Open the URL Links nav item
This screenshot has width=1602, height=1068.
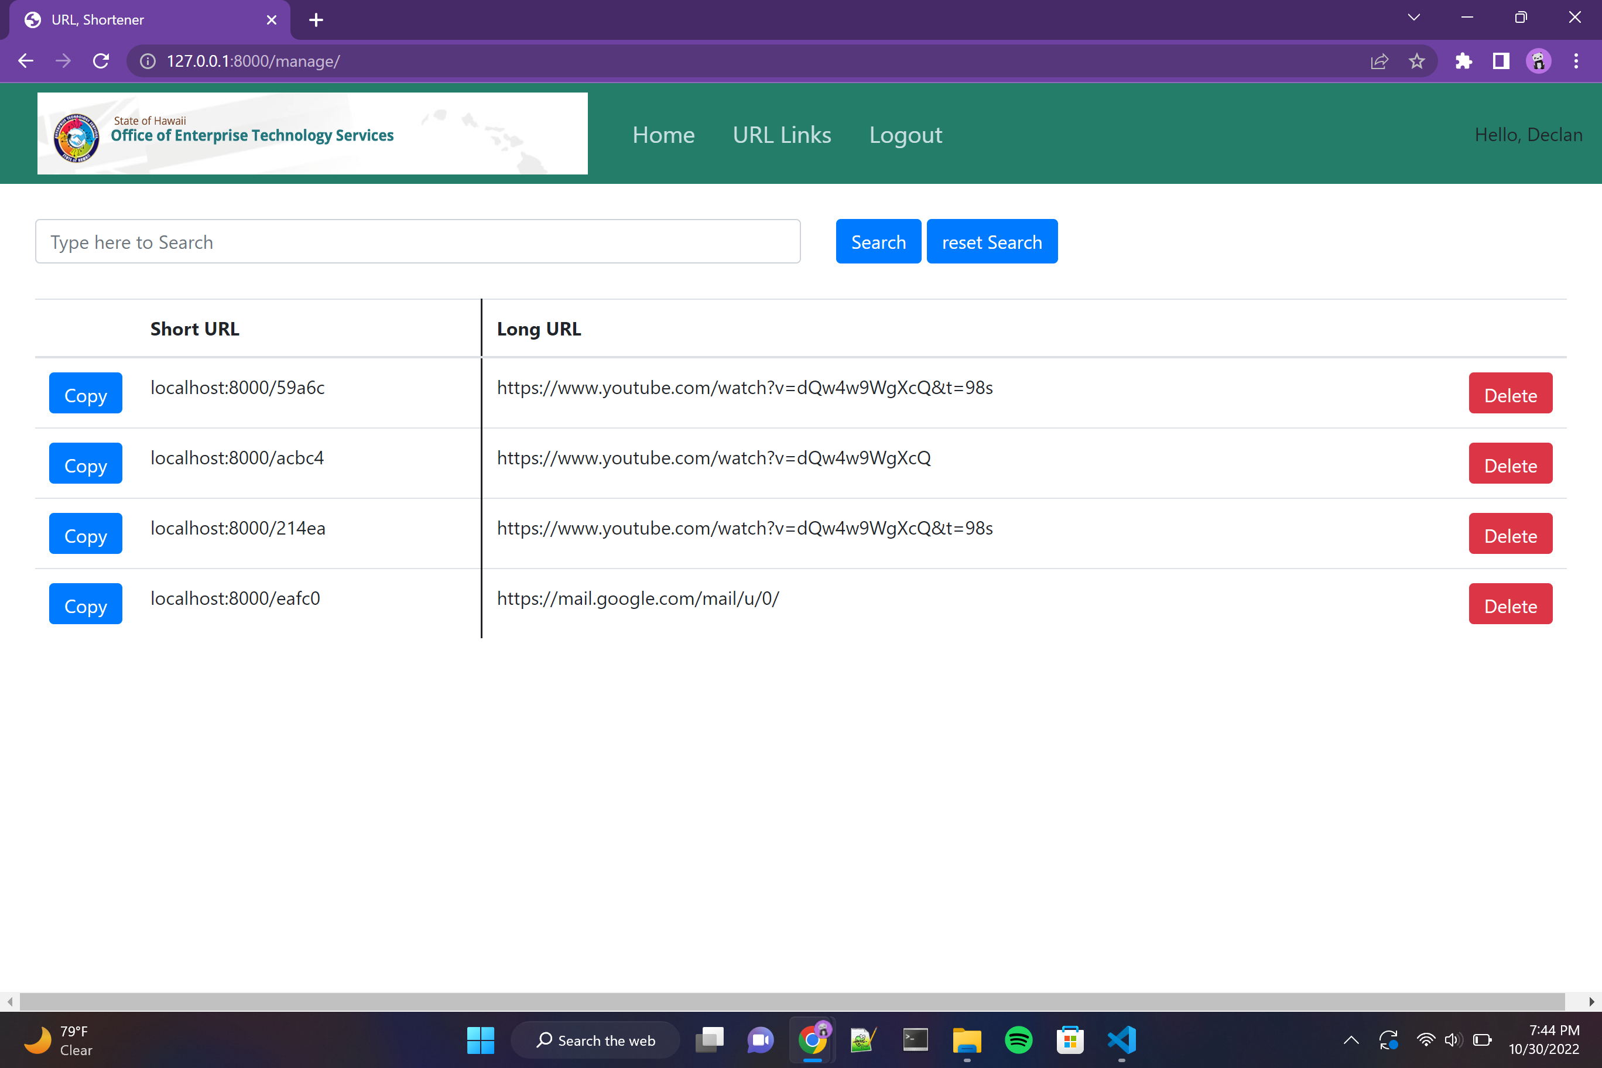(782, 135)
